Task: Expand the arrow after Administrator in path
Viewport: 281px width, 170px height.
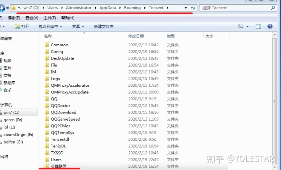Action: (96, 8)
